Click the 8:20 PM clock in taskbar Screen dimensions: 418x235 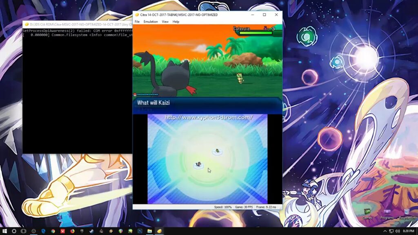point(408,231)
